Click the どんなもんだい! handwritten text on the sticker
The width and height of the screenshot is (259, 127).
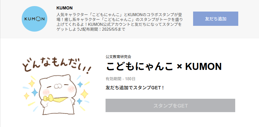coord(57,65)
